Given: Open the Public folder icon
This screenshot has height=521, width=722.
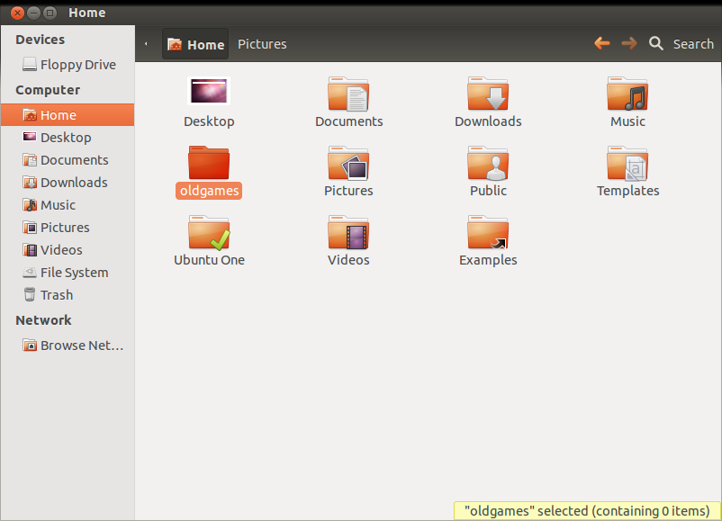Looking at the screenshot, I should click(x=488, y=164).
